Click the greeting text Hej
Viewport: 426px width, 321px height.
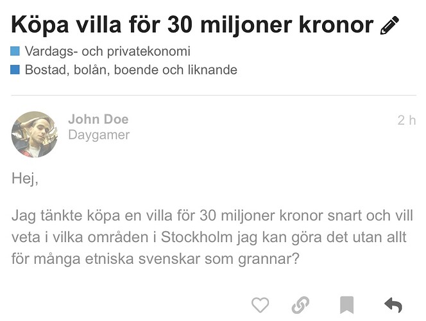pos(25,179)
